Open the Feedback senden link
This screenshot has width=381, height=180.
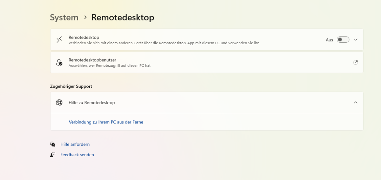(x=77, y=155)
